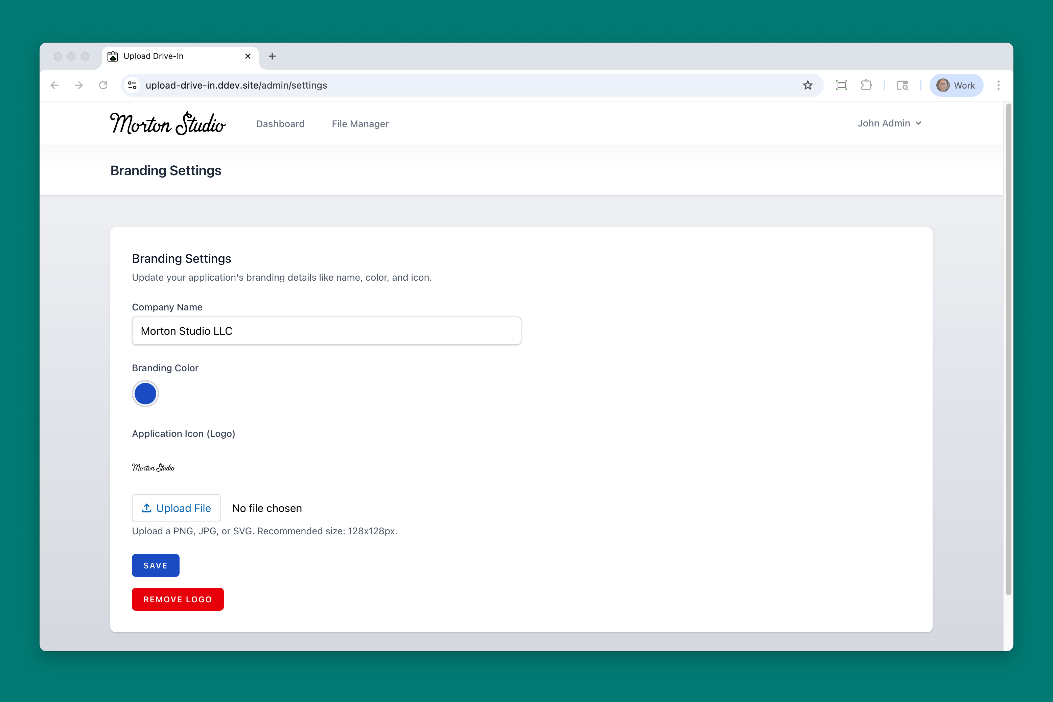The image size is (1053, 702).
Task: Click the site info icon in address bar
Action: [x=132, y=85]
